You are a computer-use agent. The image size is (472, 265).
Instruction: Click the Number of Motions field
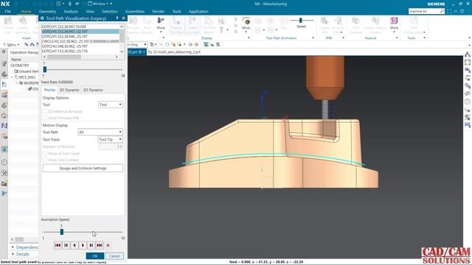(111, 146)
